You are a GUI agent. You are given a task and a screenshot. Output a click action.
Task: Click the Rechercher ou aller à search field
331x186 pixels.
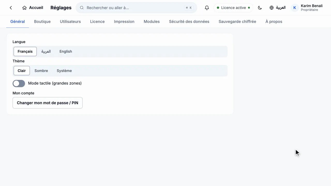pos(136,8)
